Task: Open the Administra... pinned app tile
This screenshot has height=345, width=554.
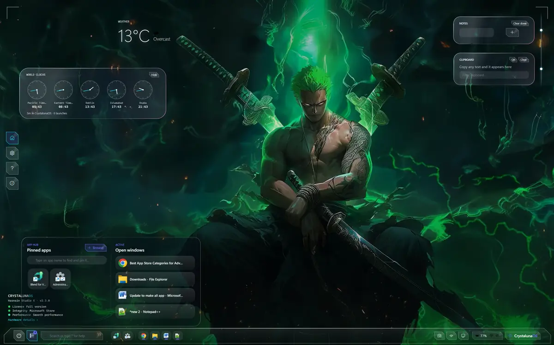Action: coord(60,279)
